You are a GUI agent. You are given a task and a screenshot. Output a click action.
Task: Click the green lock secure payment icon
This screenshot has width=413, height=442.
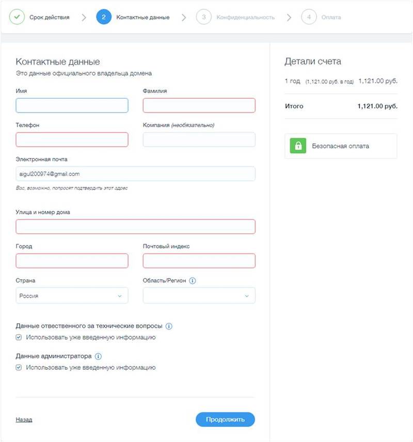click(298, 146)
